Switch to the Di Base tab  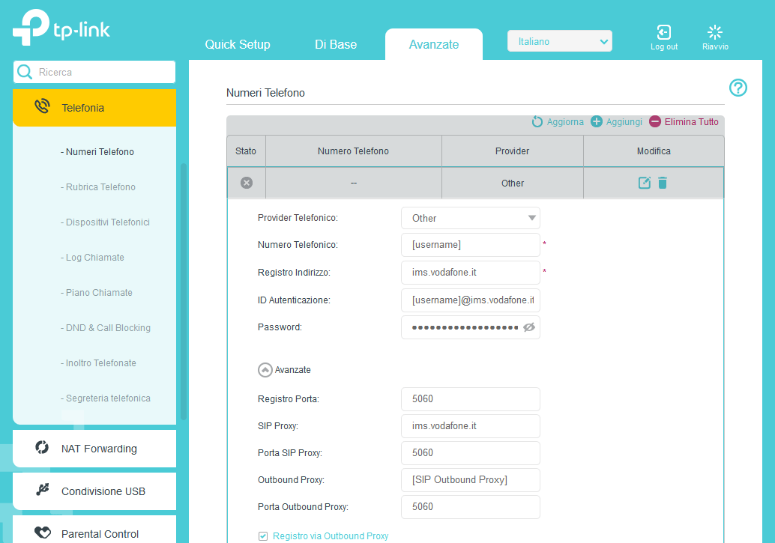pyautogui.click(x=336, y=44)
